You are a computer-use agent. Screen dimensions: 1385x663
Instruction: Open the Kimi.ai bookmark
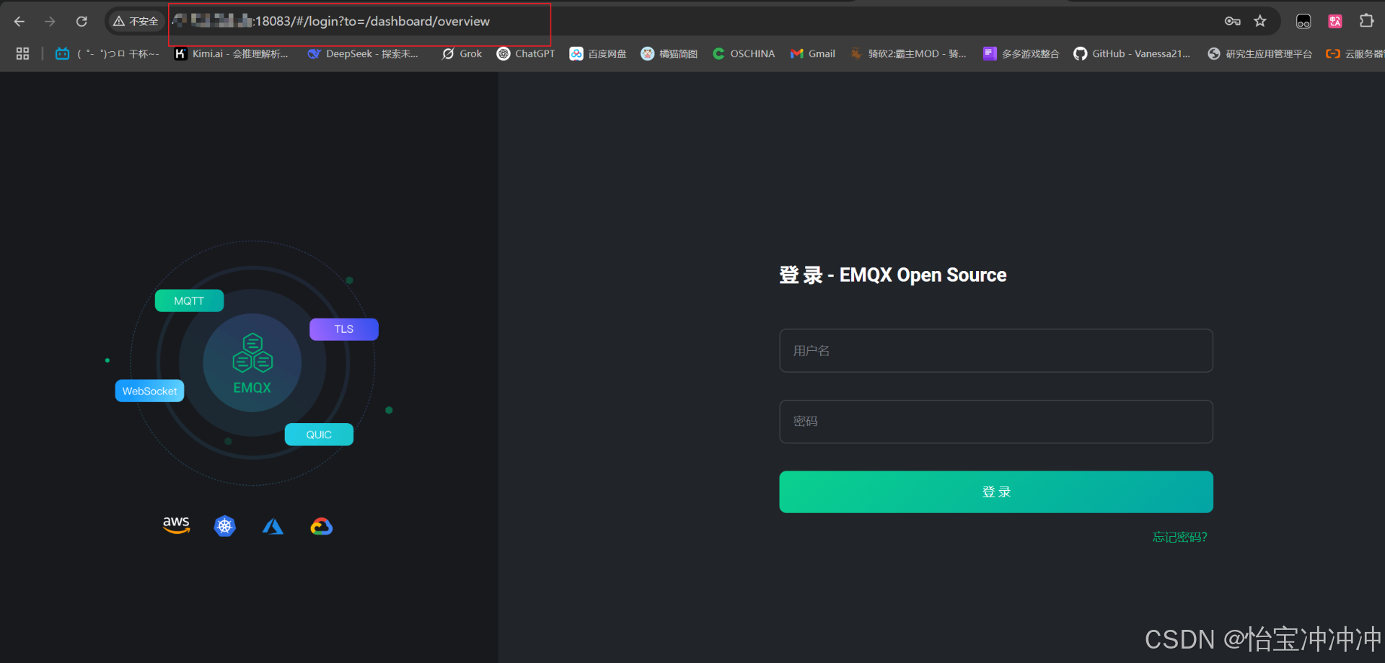(x=232, y=54)
